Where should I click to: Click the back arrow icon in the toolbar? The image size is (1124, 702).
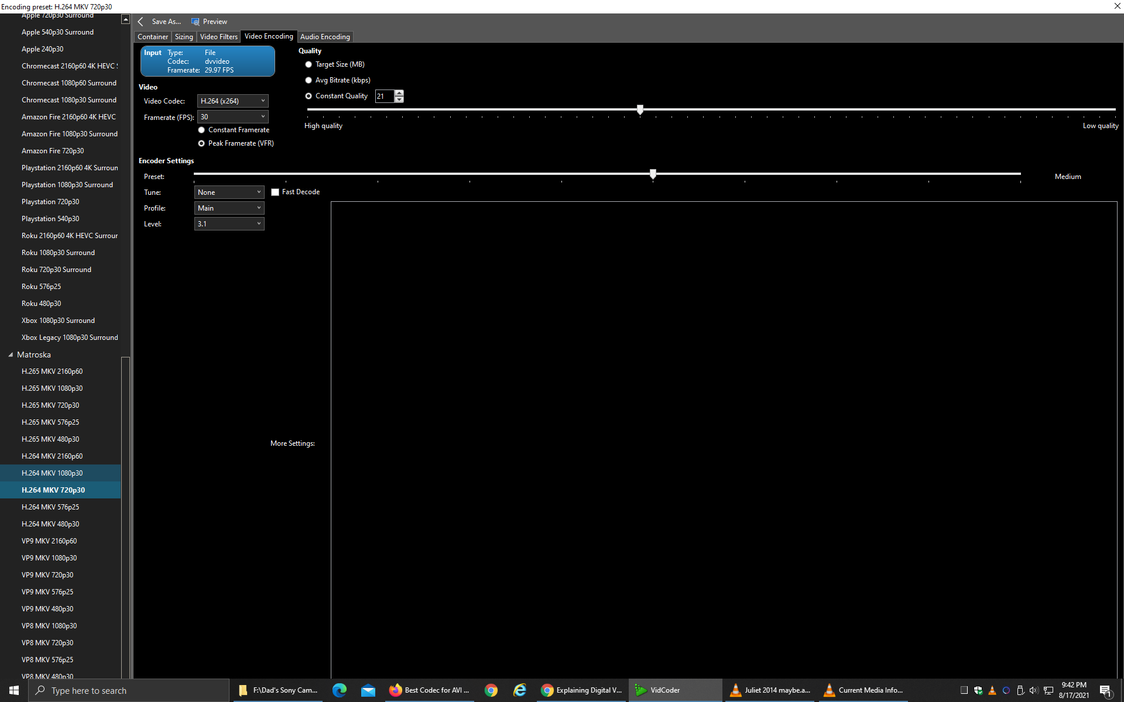click(140, 22)
